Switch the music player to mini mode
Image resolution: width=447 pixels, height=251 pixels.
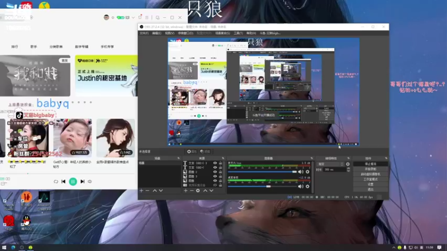coord(158,18)
